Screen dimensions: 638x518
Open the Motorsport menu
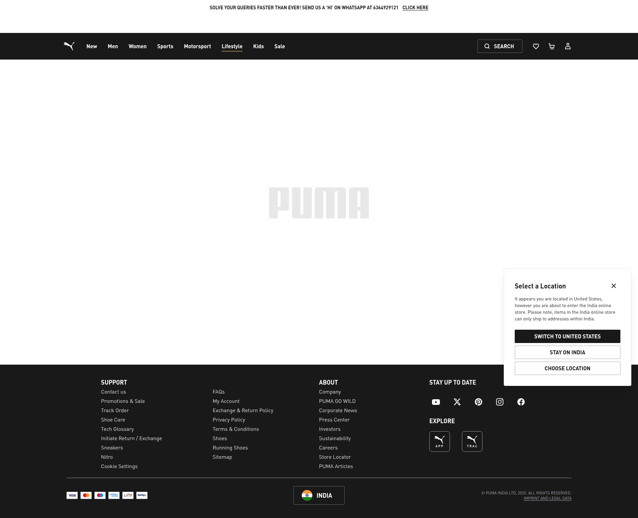(197, 46)
